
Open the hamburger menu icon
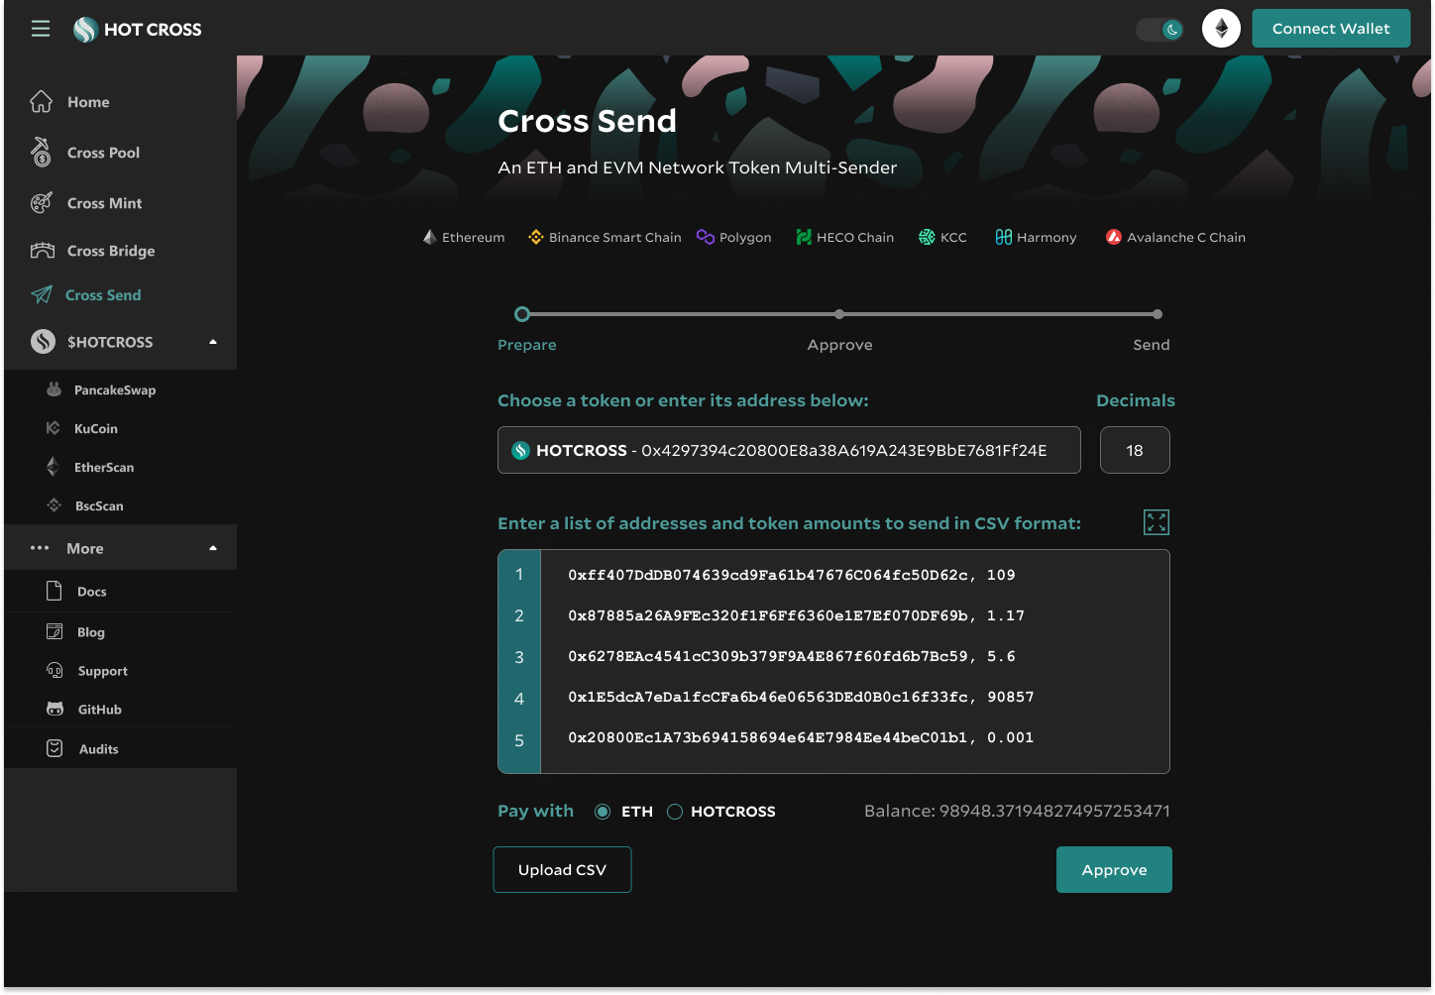pos(41,29)
